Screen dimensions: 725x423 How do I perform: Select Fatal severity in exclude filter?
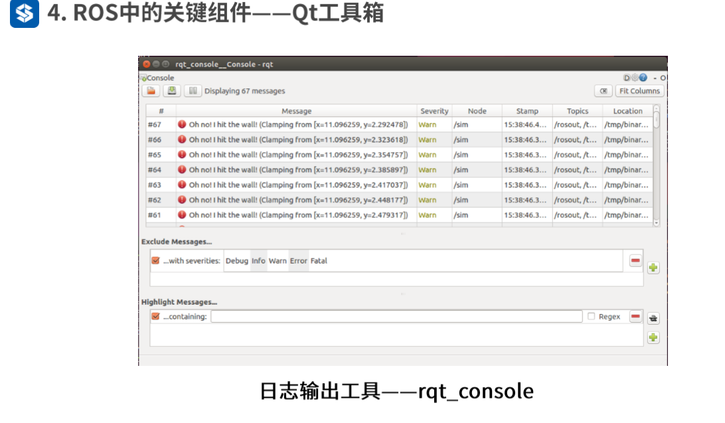pos(319,261)
